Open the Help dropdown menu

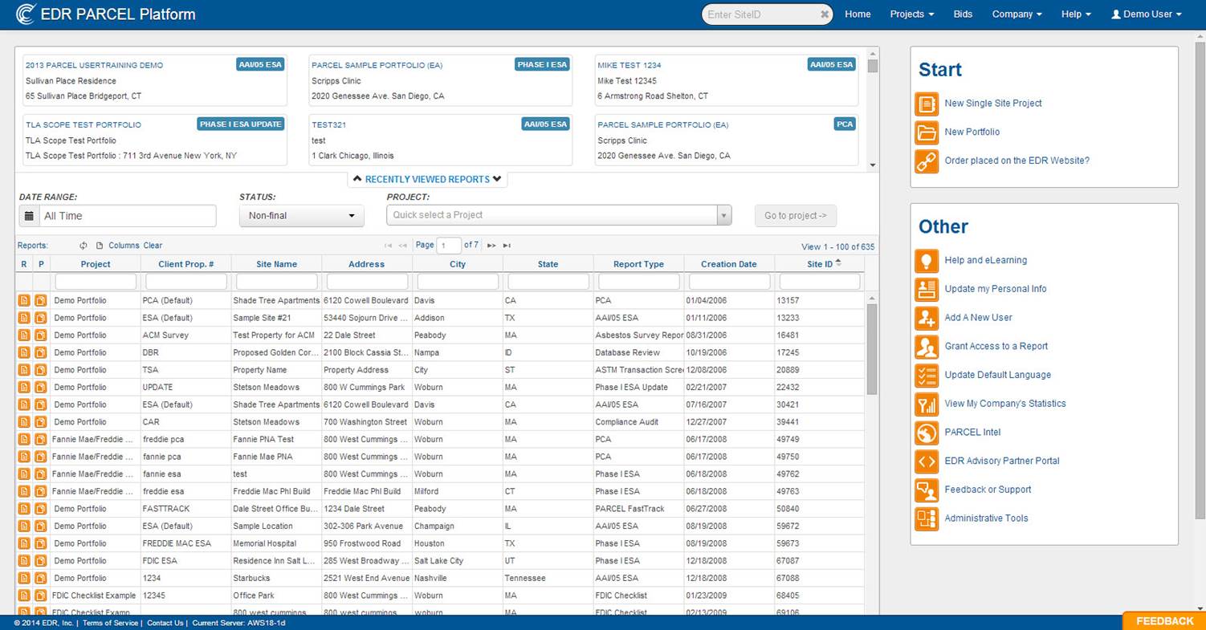[1076, 14]
